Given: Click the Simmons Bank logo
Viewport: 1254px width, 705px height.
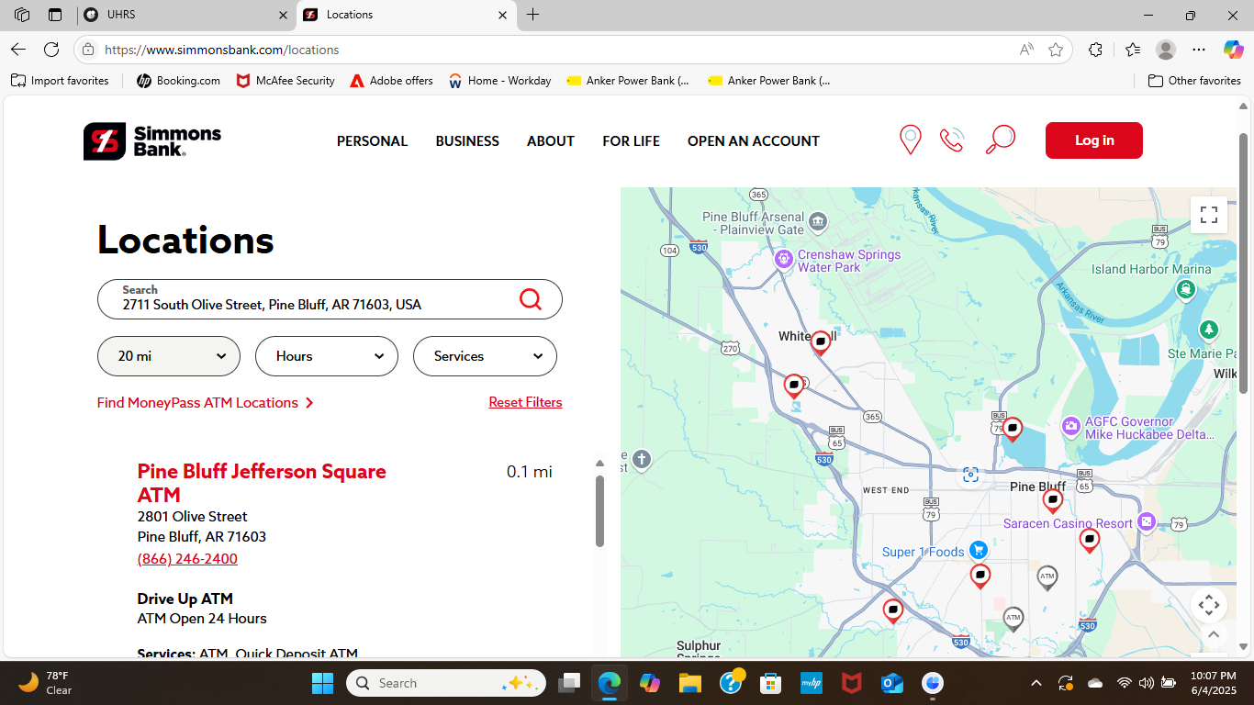Looking at the screenshot, I should pyautogui.click(x=152, y=141).
